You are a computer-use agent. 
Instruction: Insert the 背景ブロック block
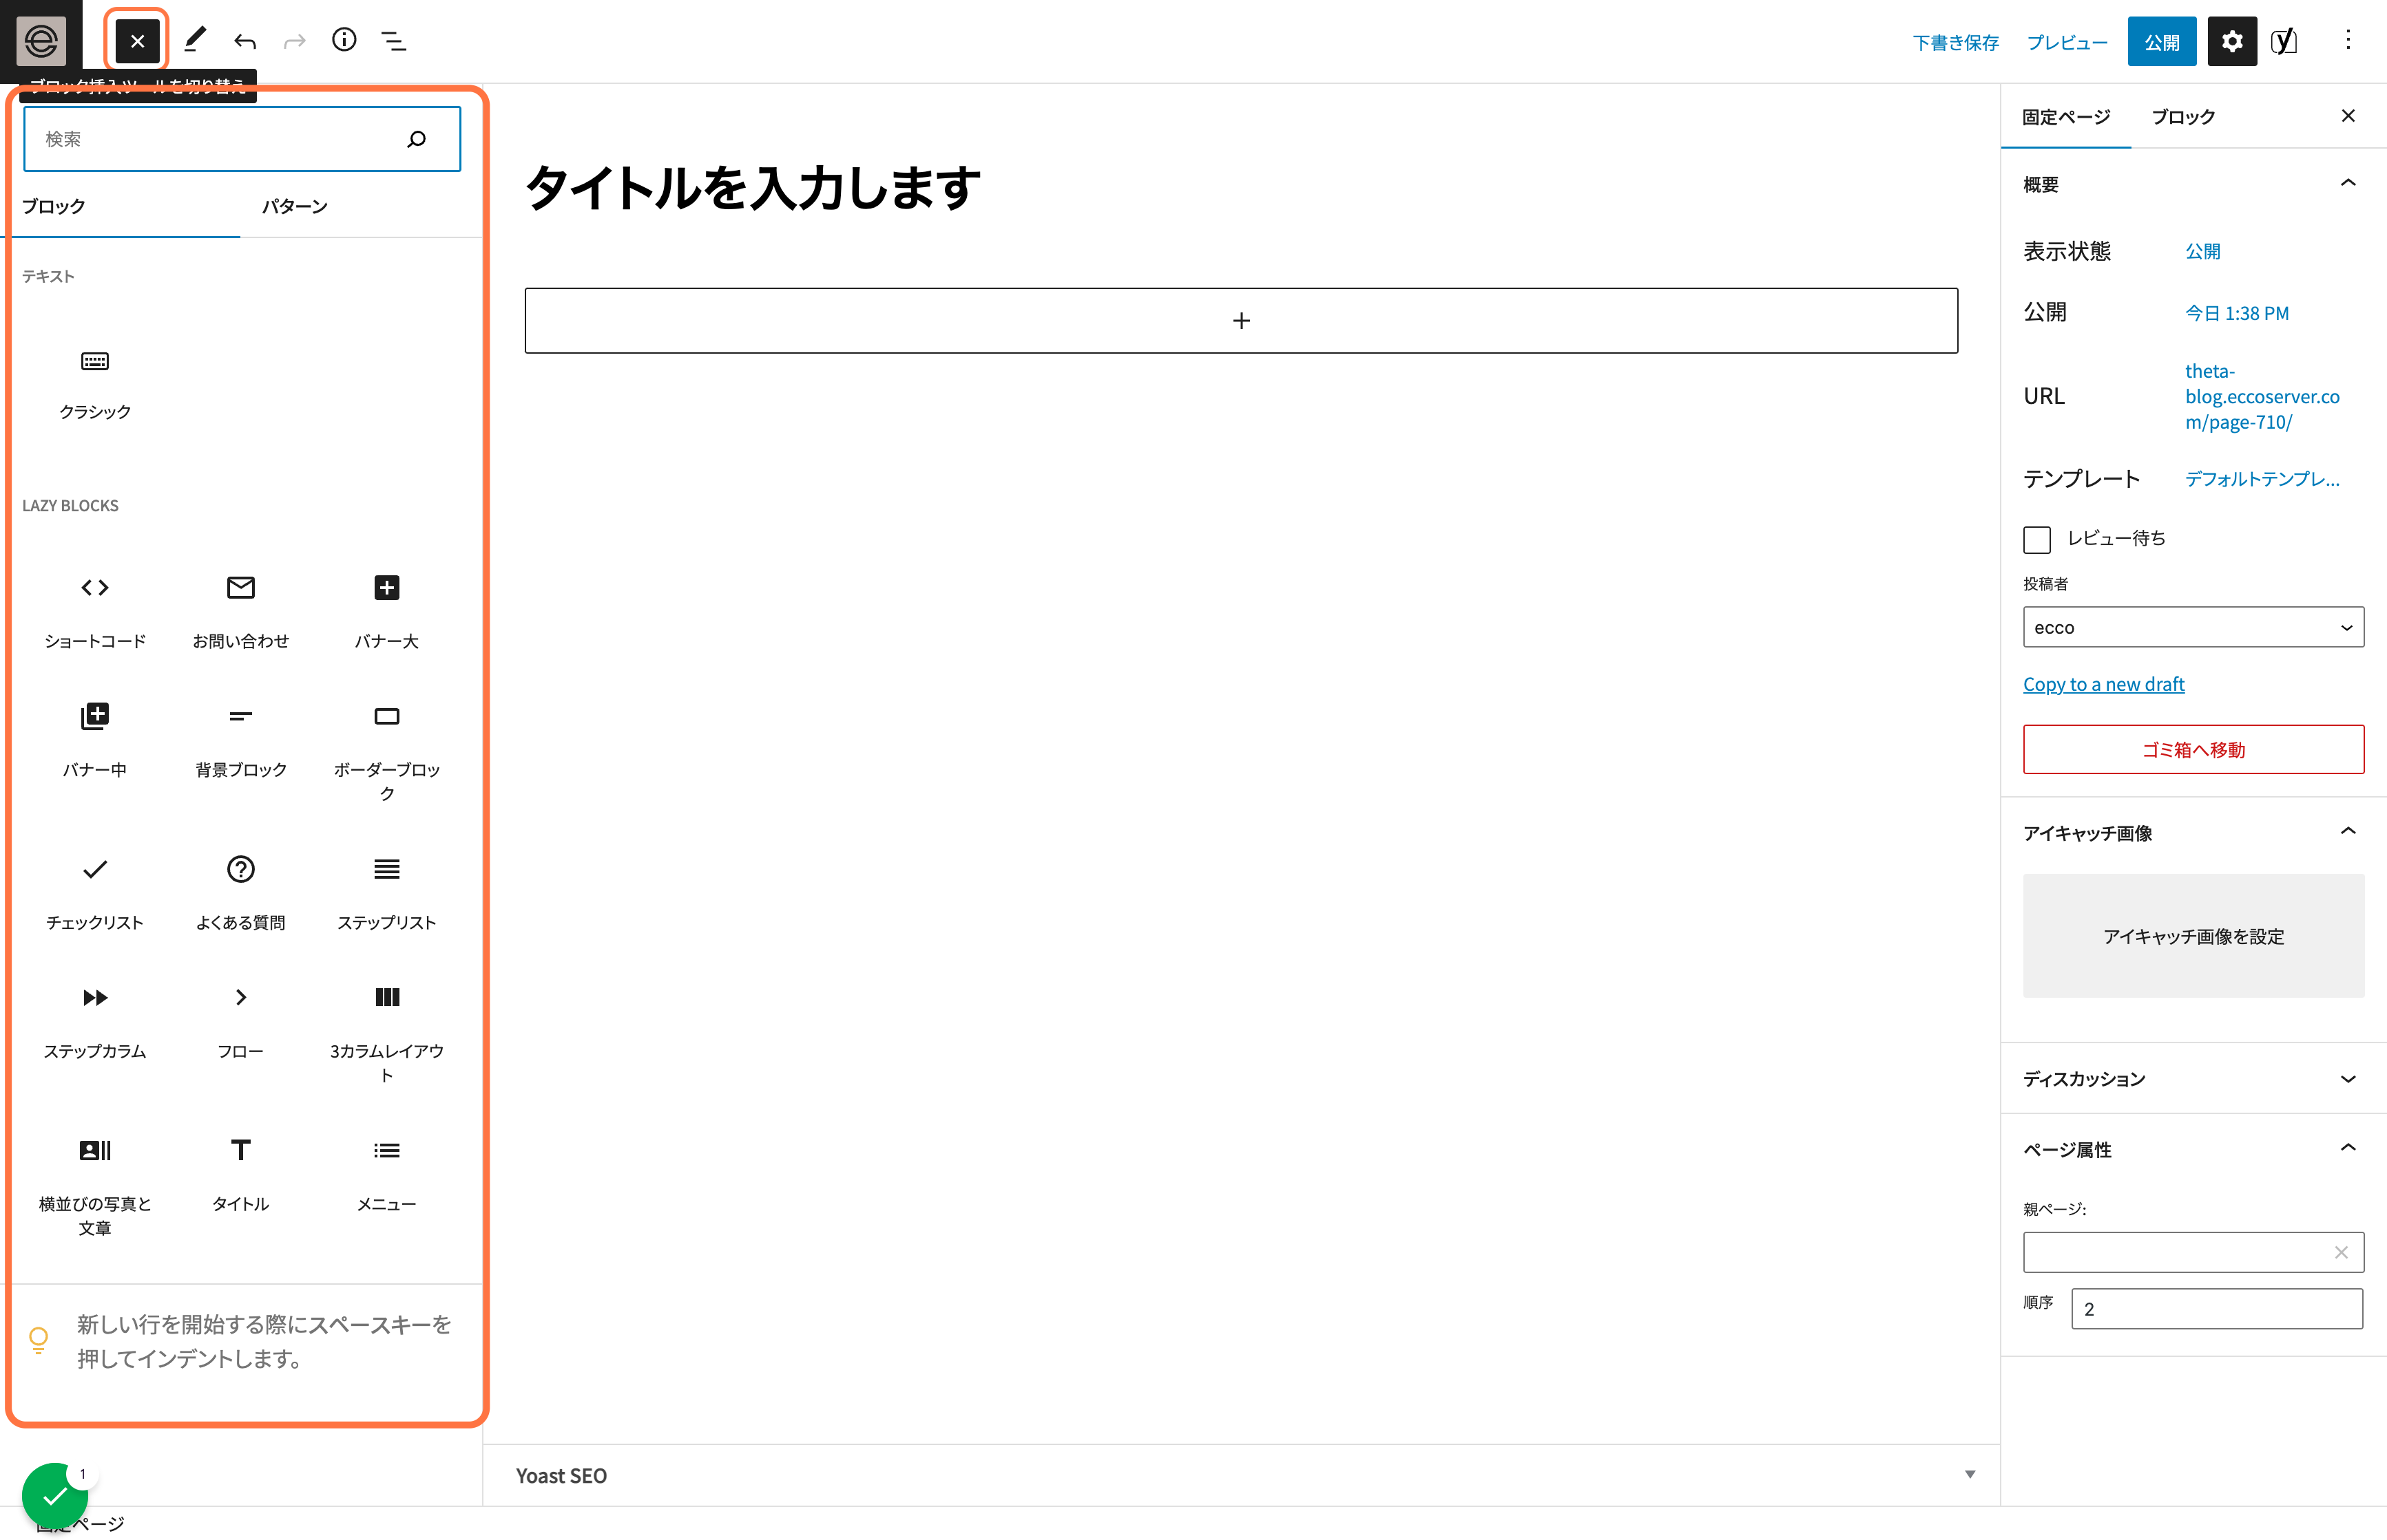tap(241, 741)
